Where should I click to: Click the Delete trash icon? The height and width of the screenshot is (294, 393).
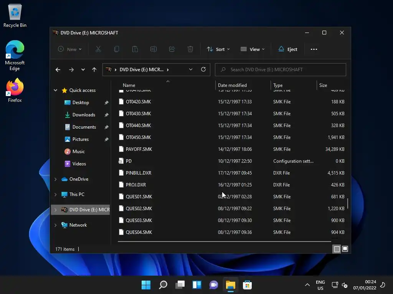point(190,49)
